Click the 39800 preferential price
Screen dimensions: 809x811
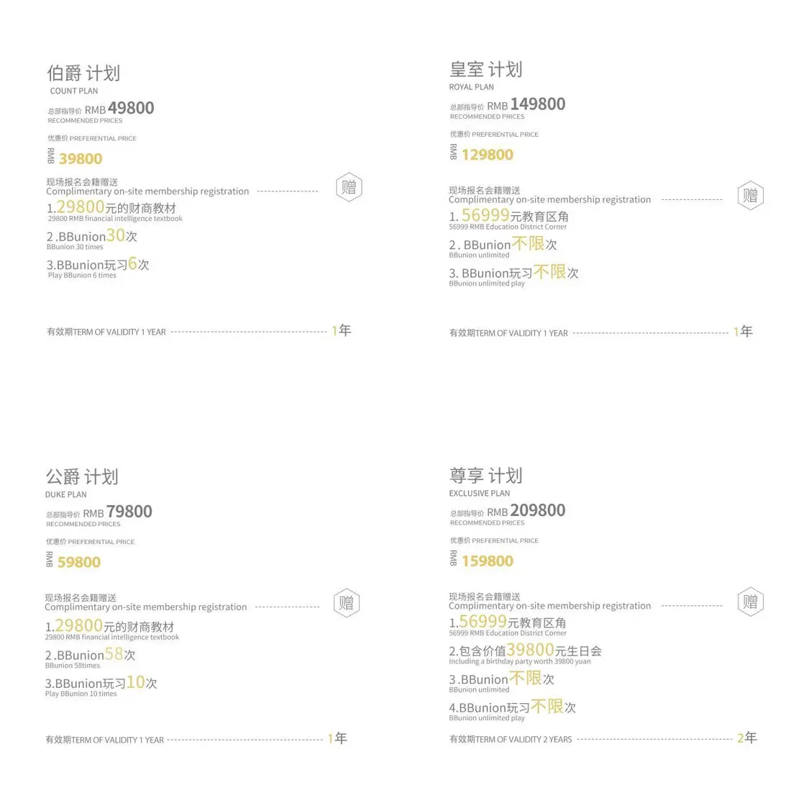click(x=81, y=159)
